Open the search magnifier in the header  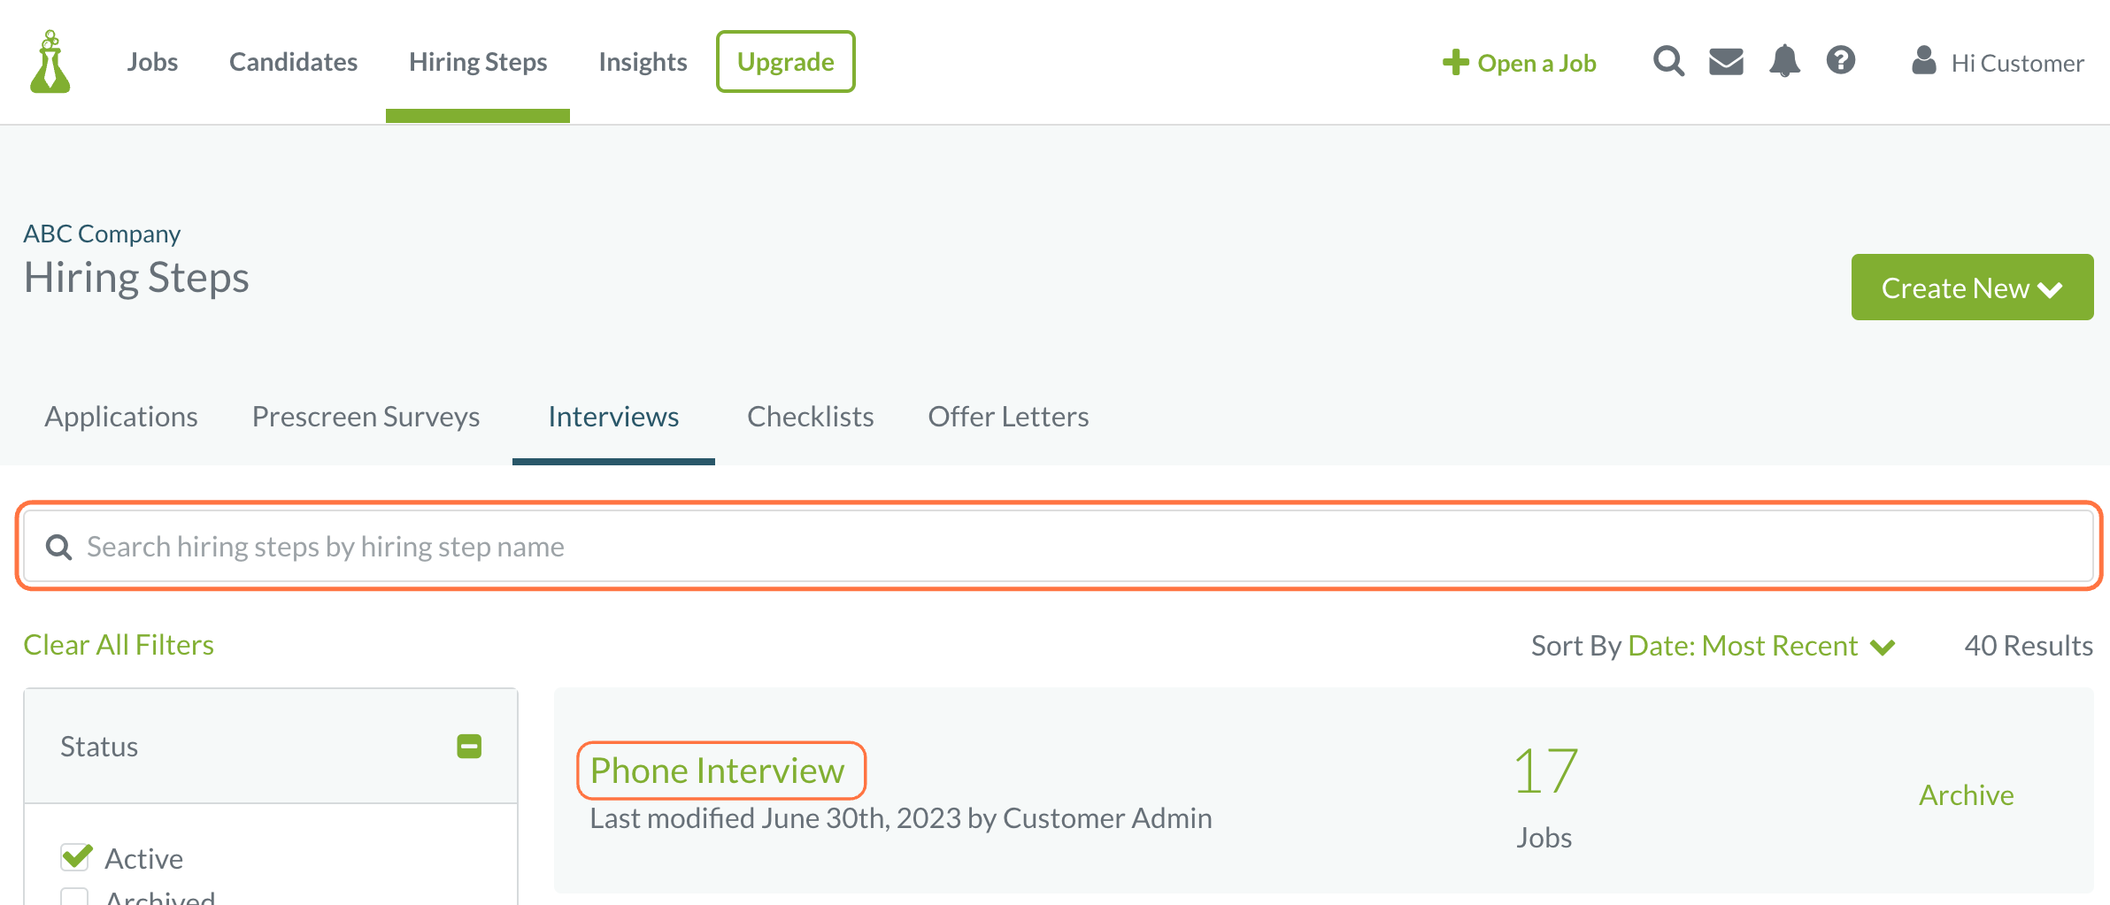click(x=1668, y=62)
